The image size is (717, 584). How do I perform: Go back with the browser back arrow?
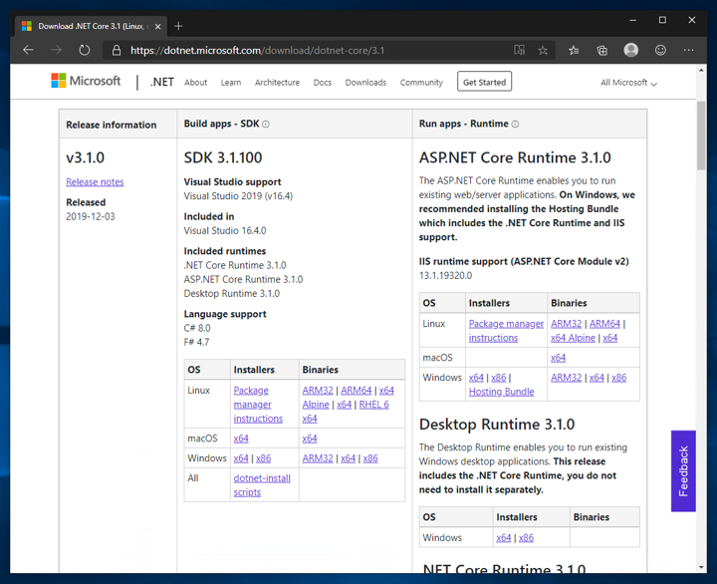tap(28, 50)
